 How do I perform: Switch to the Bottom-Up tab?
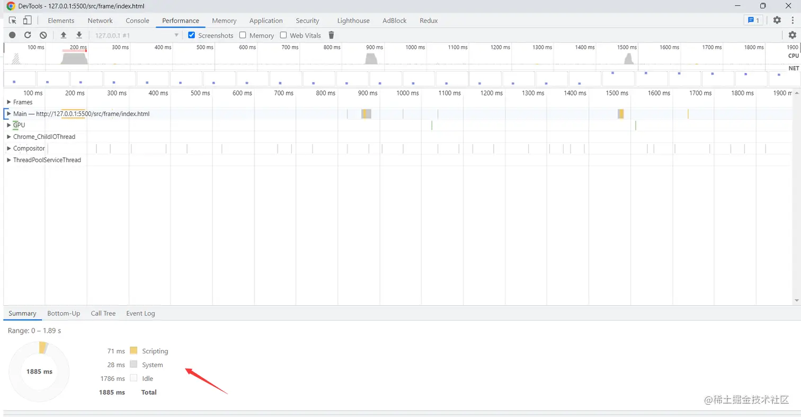click(64, 313)
